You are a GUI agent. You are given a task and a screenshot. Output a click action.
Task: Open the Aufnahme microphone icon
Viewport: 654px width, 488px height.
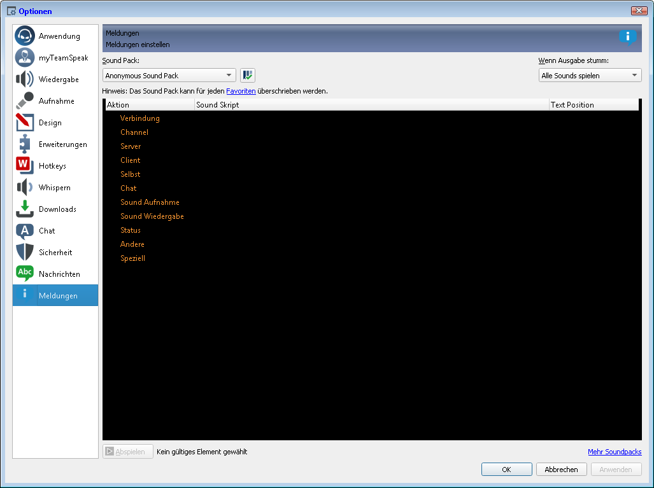click(x=25, y=101)
